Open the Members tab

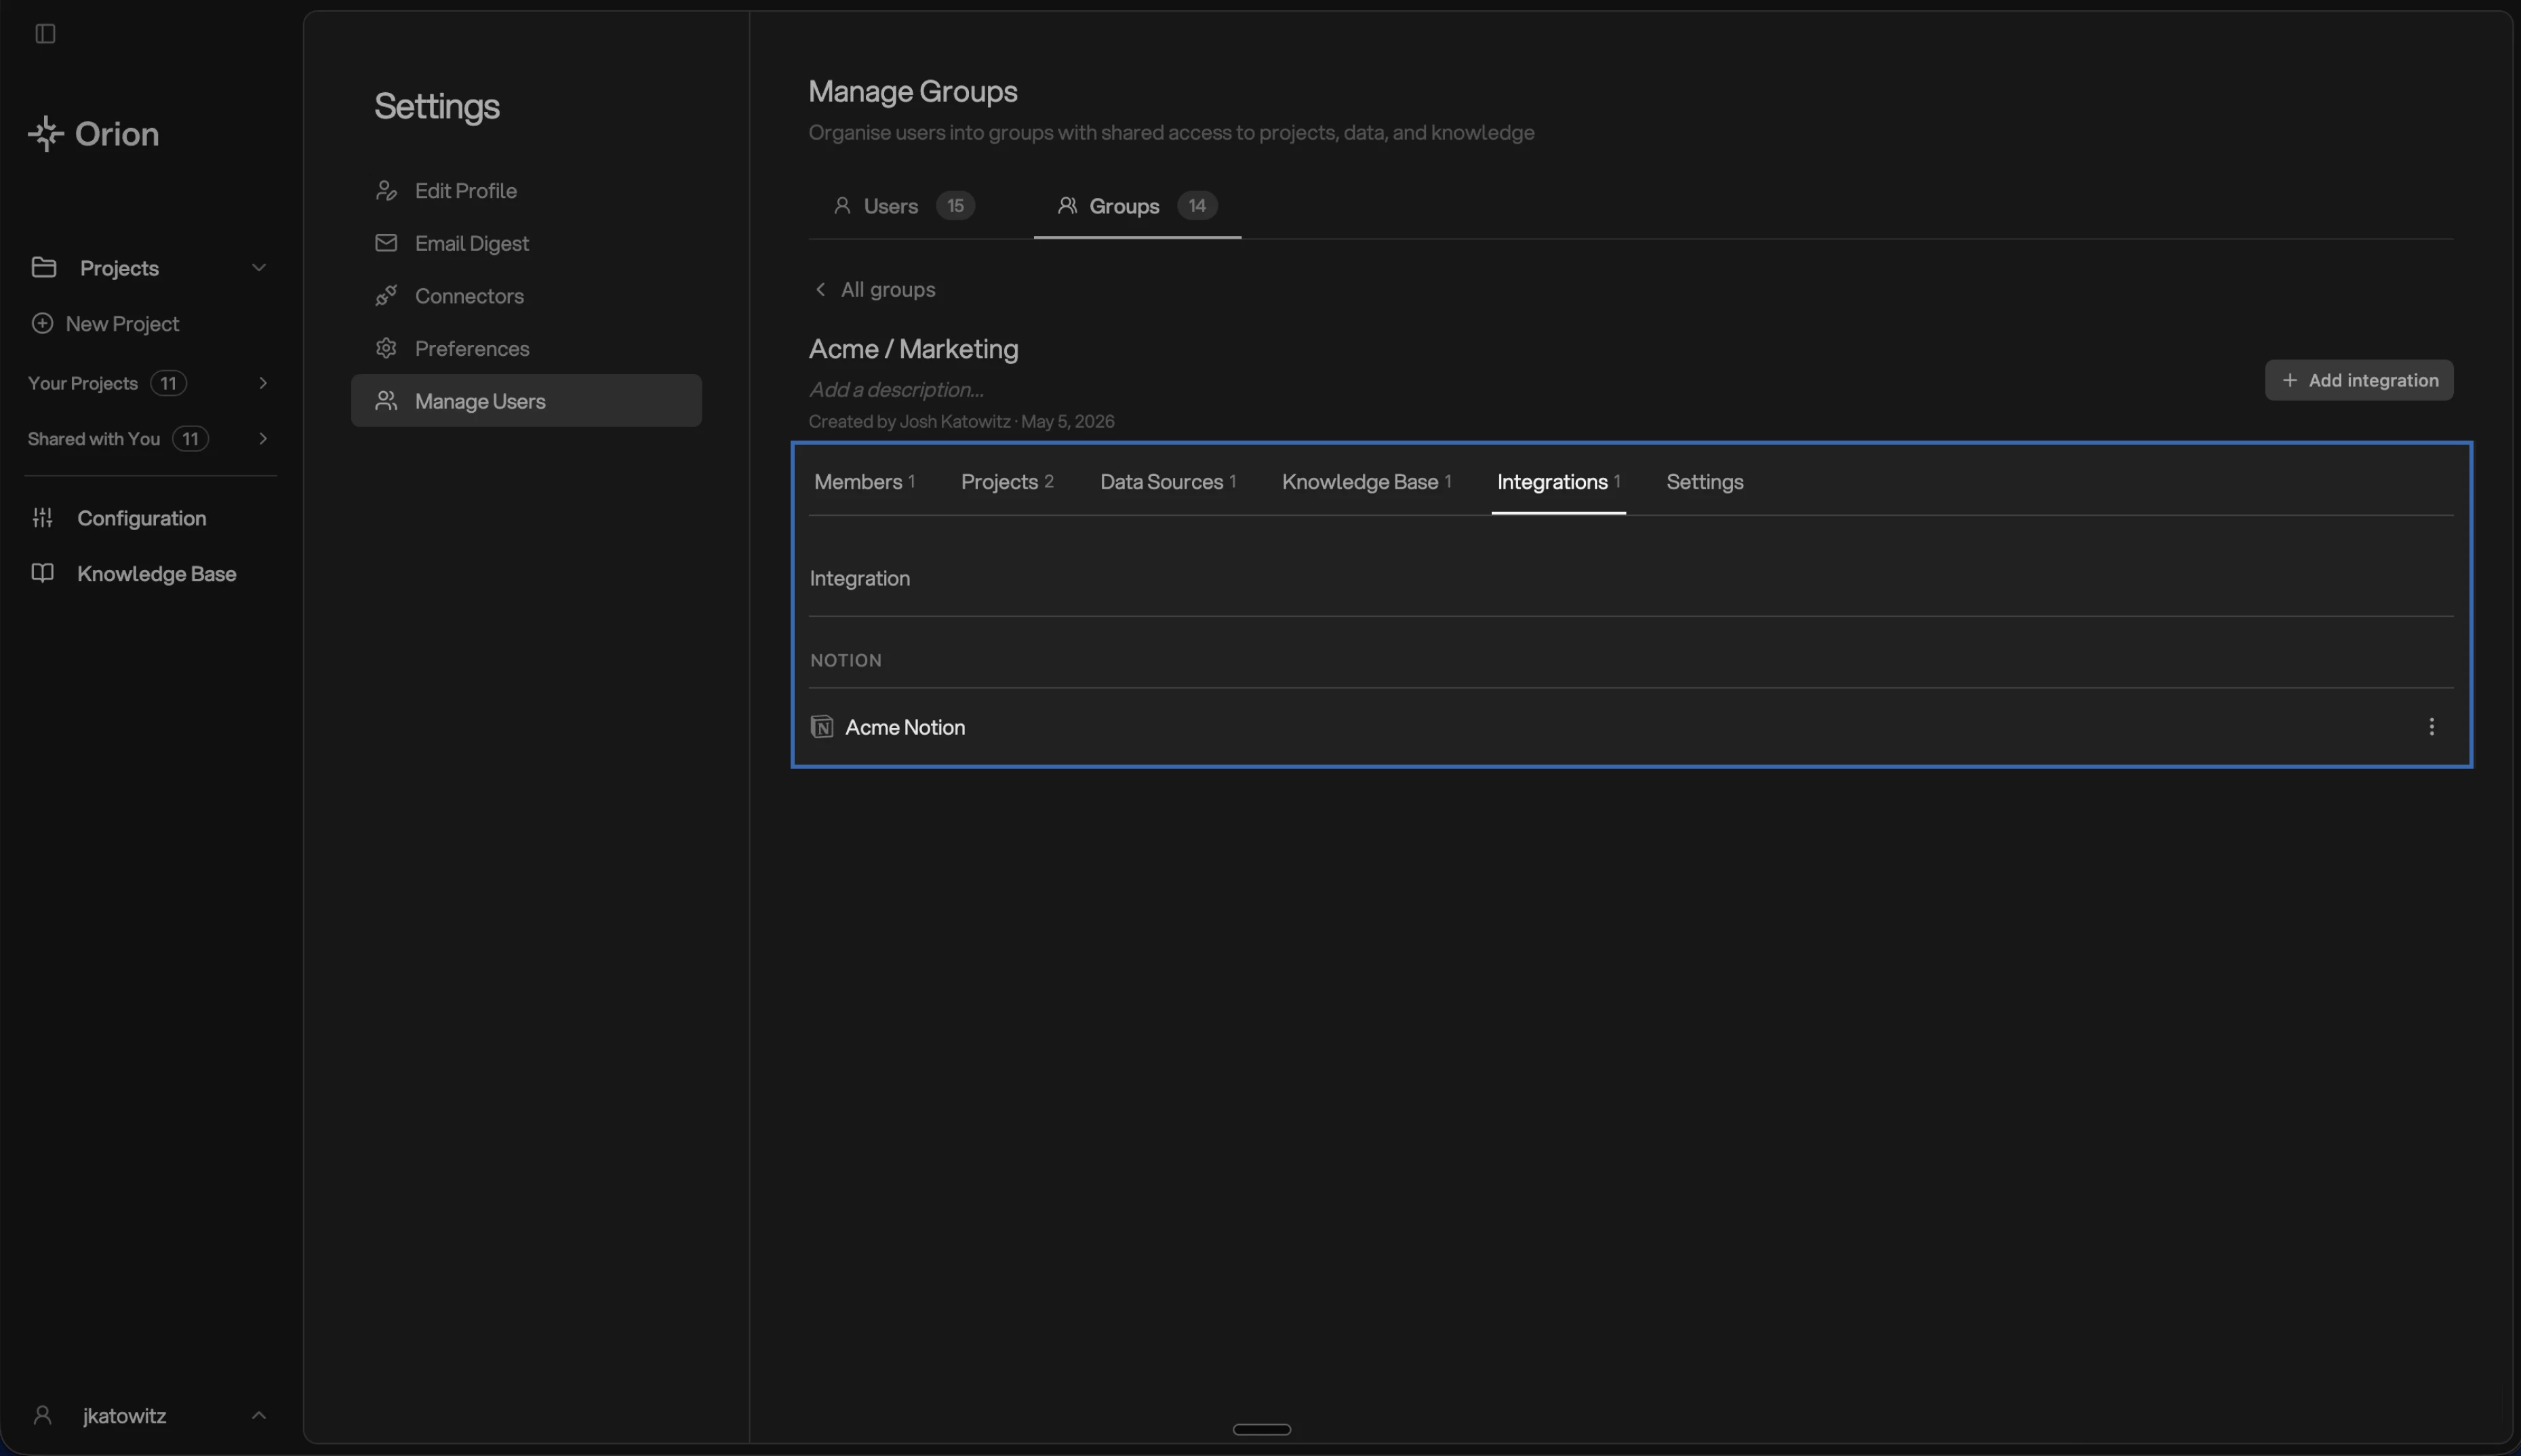[x=864, y=482]
